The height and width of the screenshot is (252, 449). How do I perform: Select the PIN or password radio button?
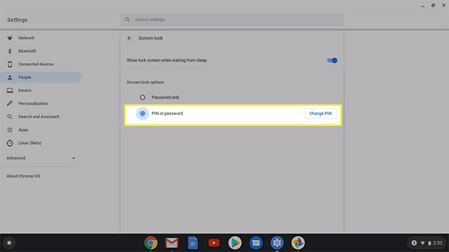(142, 113)
